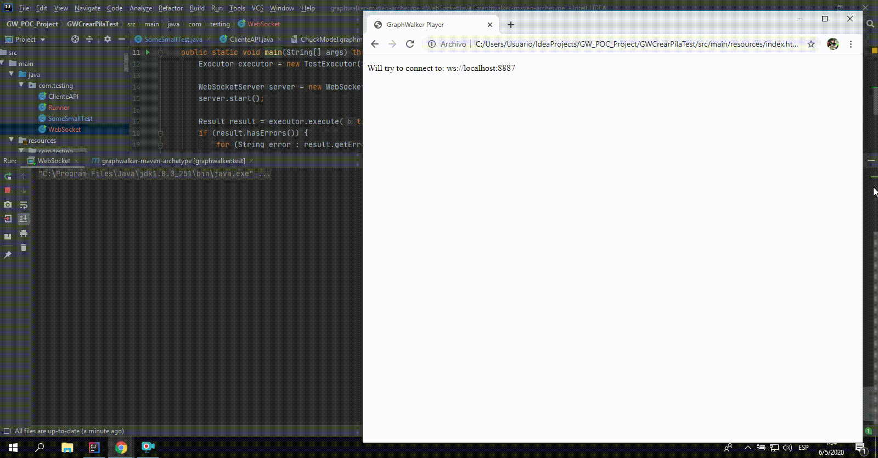Open Project panel settings gear
Image resolution: width=878 pixels, height=458 pixels.
(x=108, y=39)
